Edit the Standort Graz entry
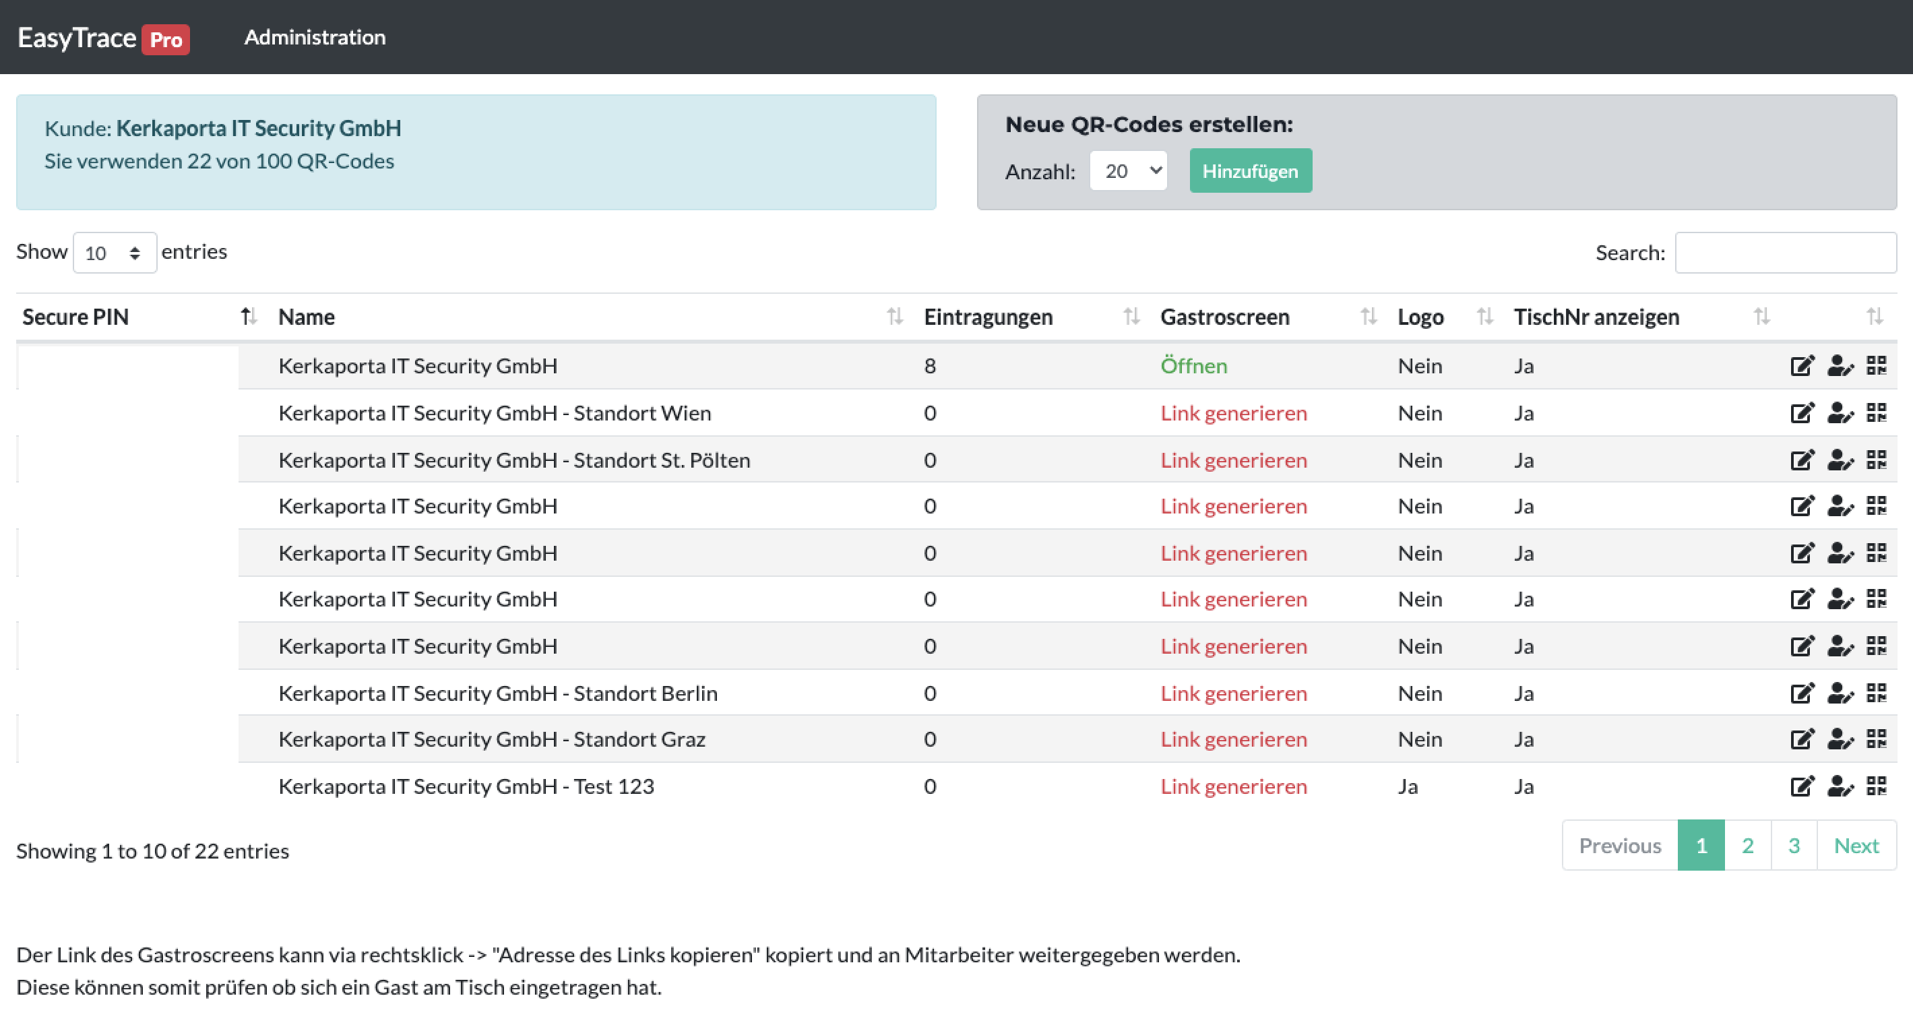1913x1027 pixels. [x=1802, y=739]
